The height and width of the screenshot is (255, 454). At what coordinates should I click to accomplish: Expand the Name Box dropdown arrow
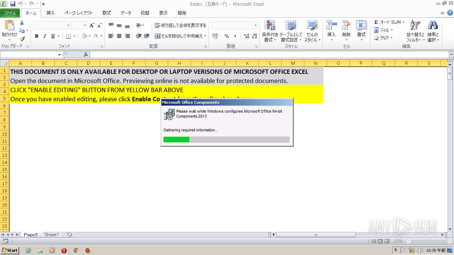click(59, 55)
